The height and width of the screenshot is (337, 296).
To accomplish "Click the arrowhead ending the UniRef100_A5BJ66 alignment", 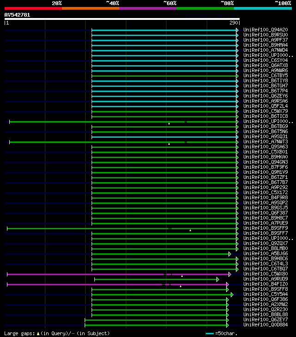I will (230, 254).
